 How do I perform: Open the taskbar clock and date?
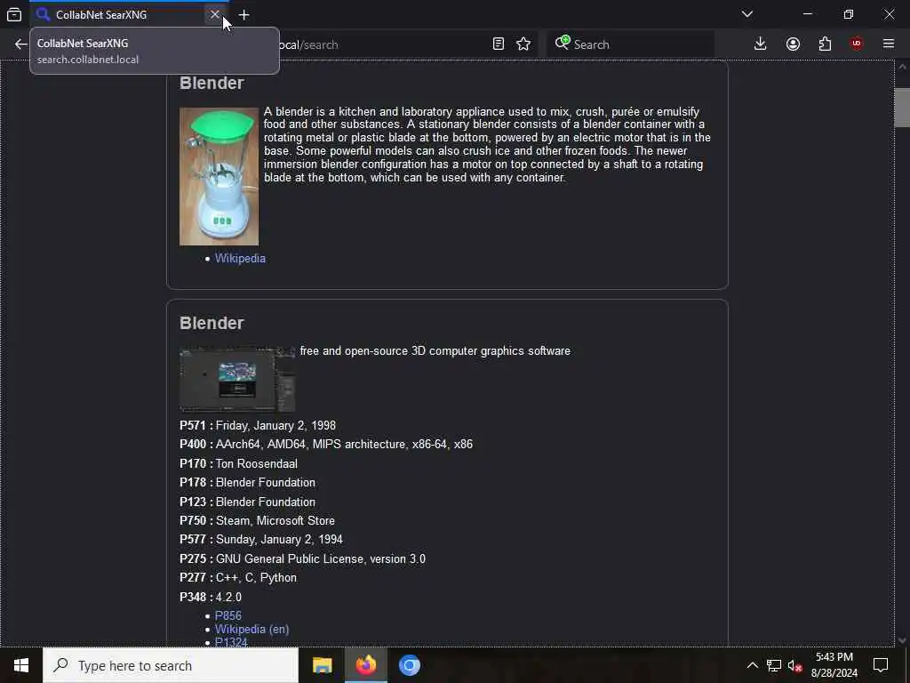point(834,665)
